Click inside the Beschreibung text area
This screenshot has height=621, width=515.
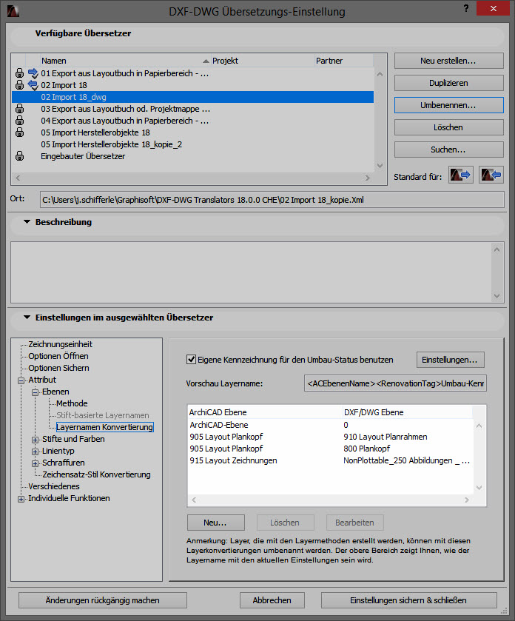coord(252,272)
